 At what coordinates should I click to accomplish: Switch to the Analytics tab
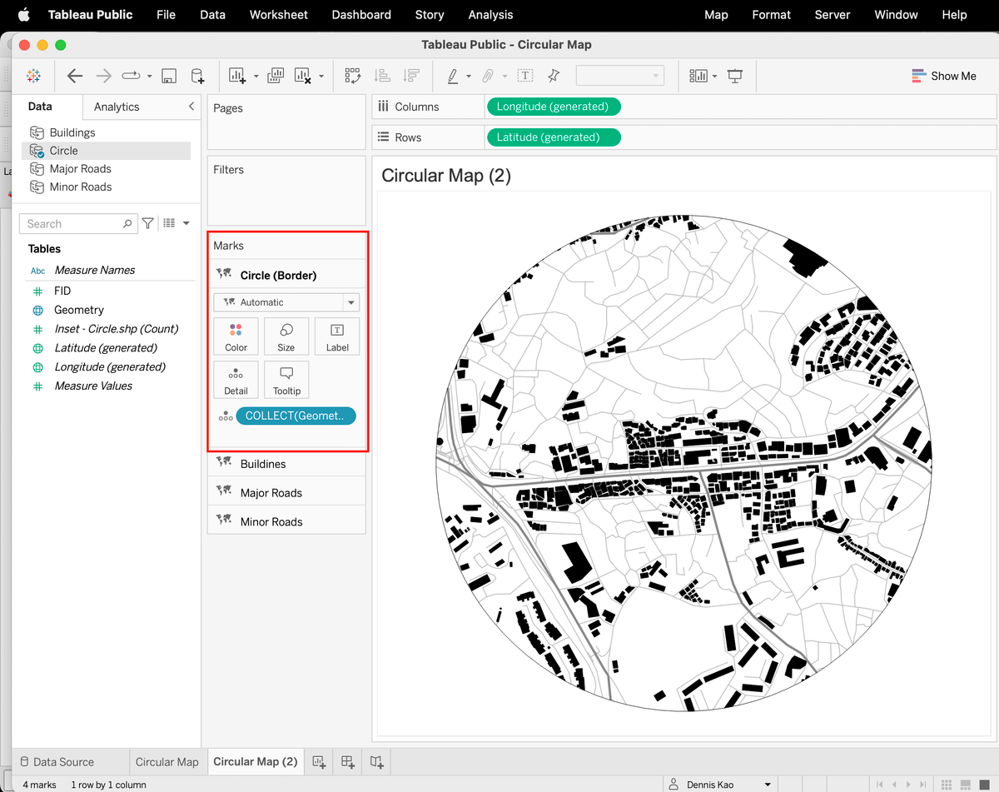(x=117, y=107)
